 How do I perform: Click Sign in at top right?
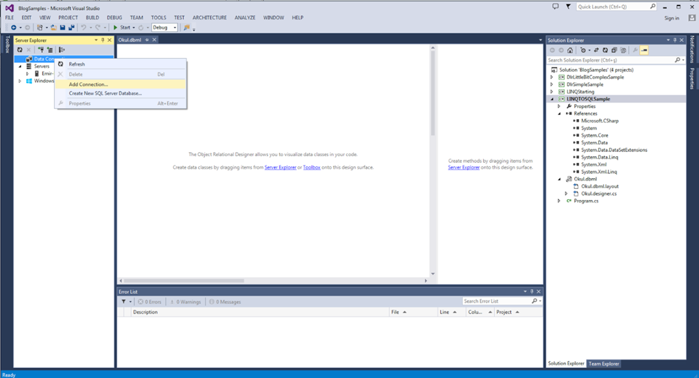(x=672, y=18)
